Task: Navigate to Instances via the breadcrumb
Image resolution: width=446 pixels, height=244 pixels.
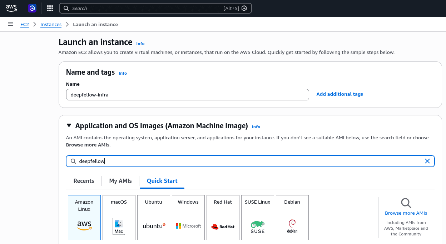Action: [x=51, y=24]
